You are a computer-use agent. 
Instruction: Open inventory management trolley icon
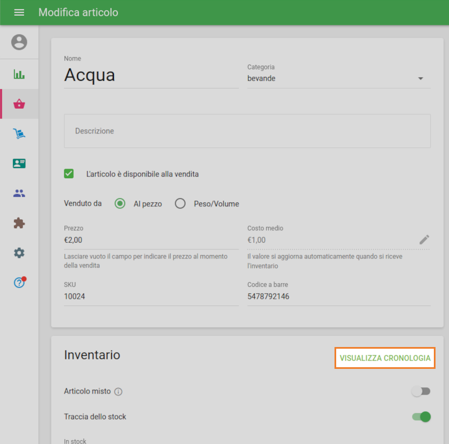pyautogui.click(x=19, y=133)
